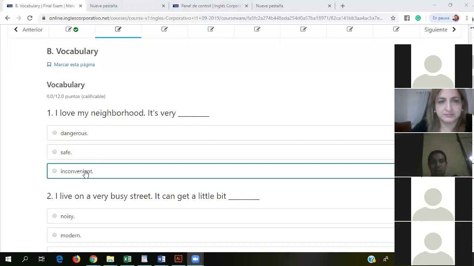Reload the page with the refresh icon
The image size is (474, 266).
click(30, 18)
